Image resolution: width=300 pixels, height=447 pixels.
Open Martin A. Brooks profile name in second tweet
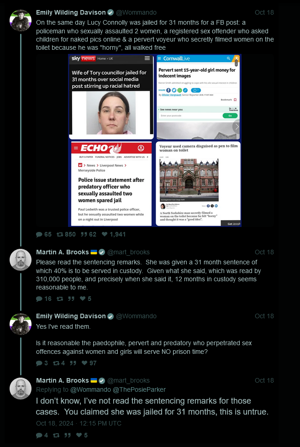[63, 252]
